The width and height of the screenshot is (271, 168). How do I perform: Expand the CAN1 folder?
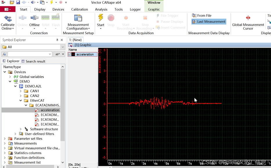click(21, 91)
